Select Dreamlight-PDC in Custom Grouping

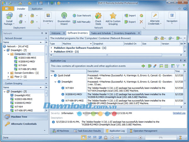point(22,95)
